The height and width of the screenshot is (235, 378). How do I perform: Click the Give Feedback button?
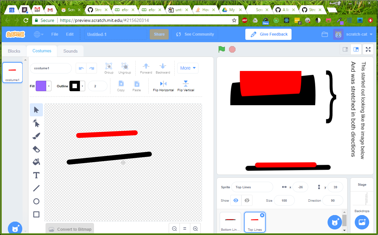pyautogui.click(x=268, y=34)
